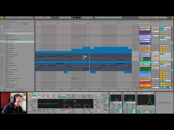
Task: Mute track 59 Analog via its activator
Action: pos(162,52)
